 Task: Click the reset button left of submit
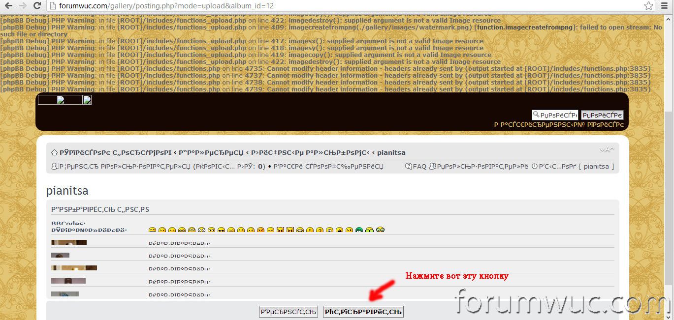click(288, 312)
